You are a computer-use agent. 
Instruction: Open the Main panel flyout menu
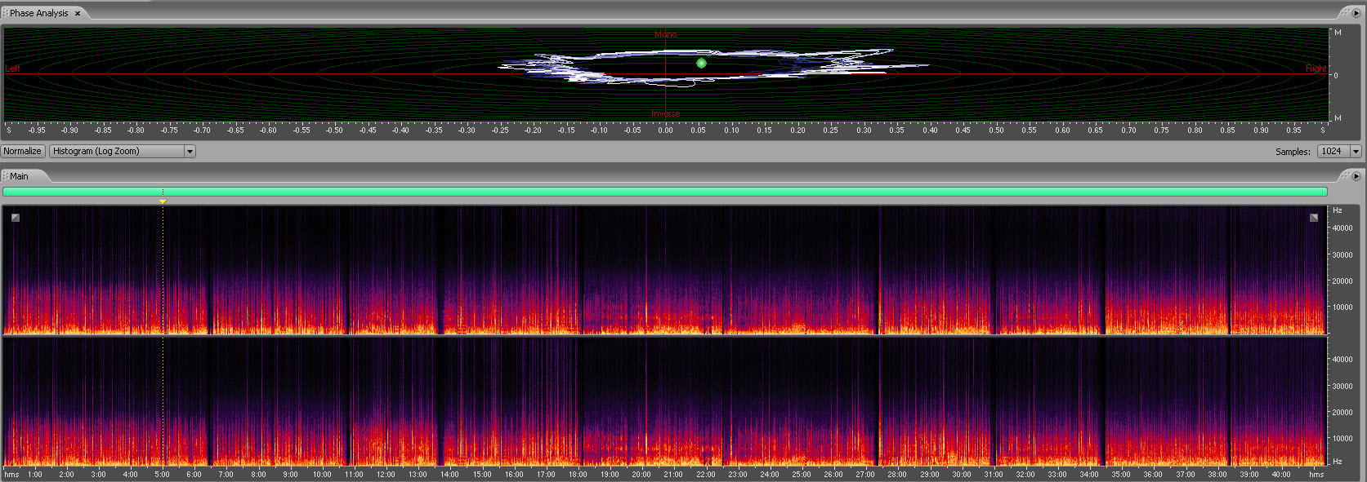(x=1356, y=176)
